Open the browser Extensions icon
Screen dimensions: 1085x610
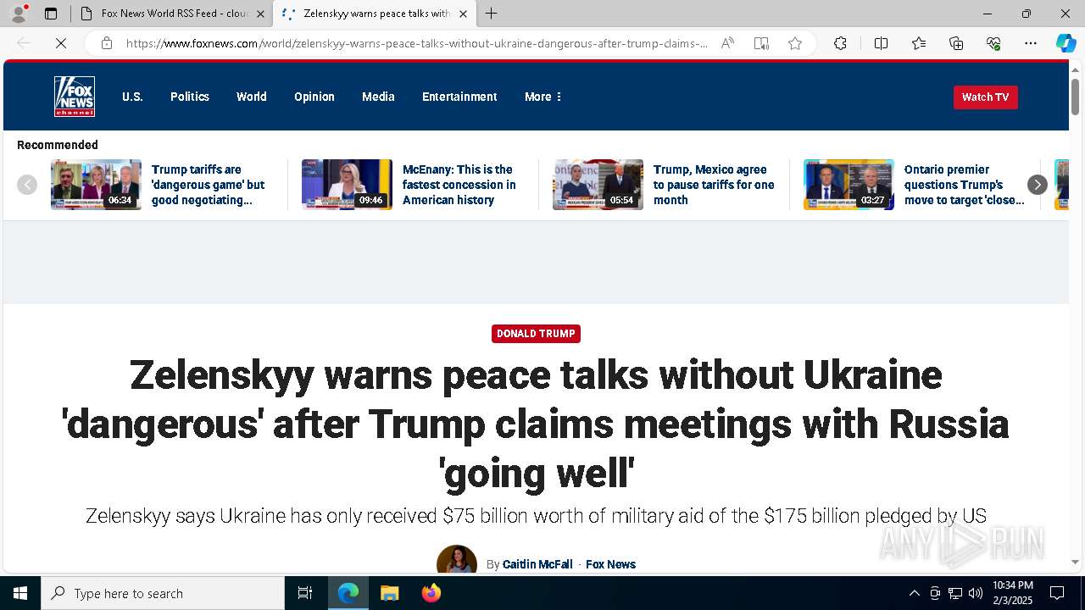pyautogui.click(x=840, y=43)
